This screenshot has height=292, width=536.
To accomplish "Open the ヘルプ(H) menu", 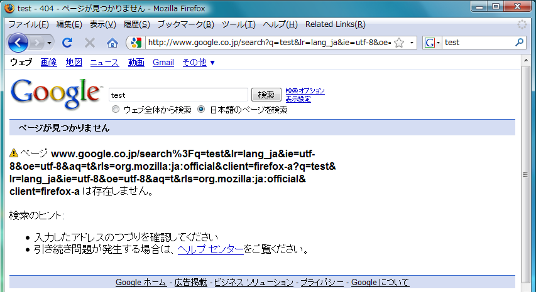I will (x=280, y=24).
